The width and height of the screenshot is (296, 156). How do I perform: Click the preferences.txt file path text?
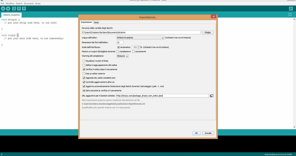[x=113, y=104]
